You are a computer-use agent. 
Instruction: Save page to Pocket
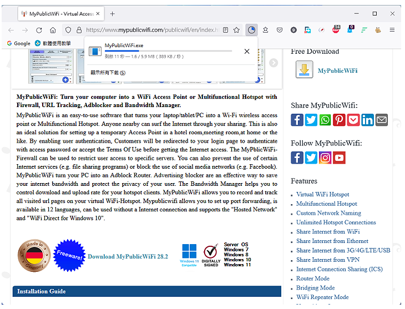(x=280, y=30)
